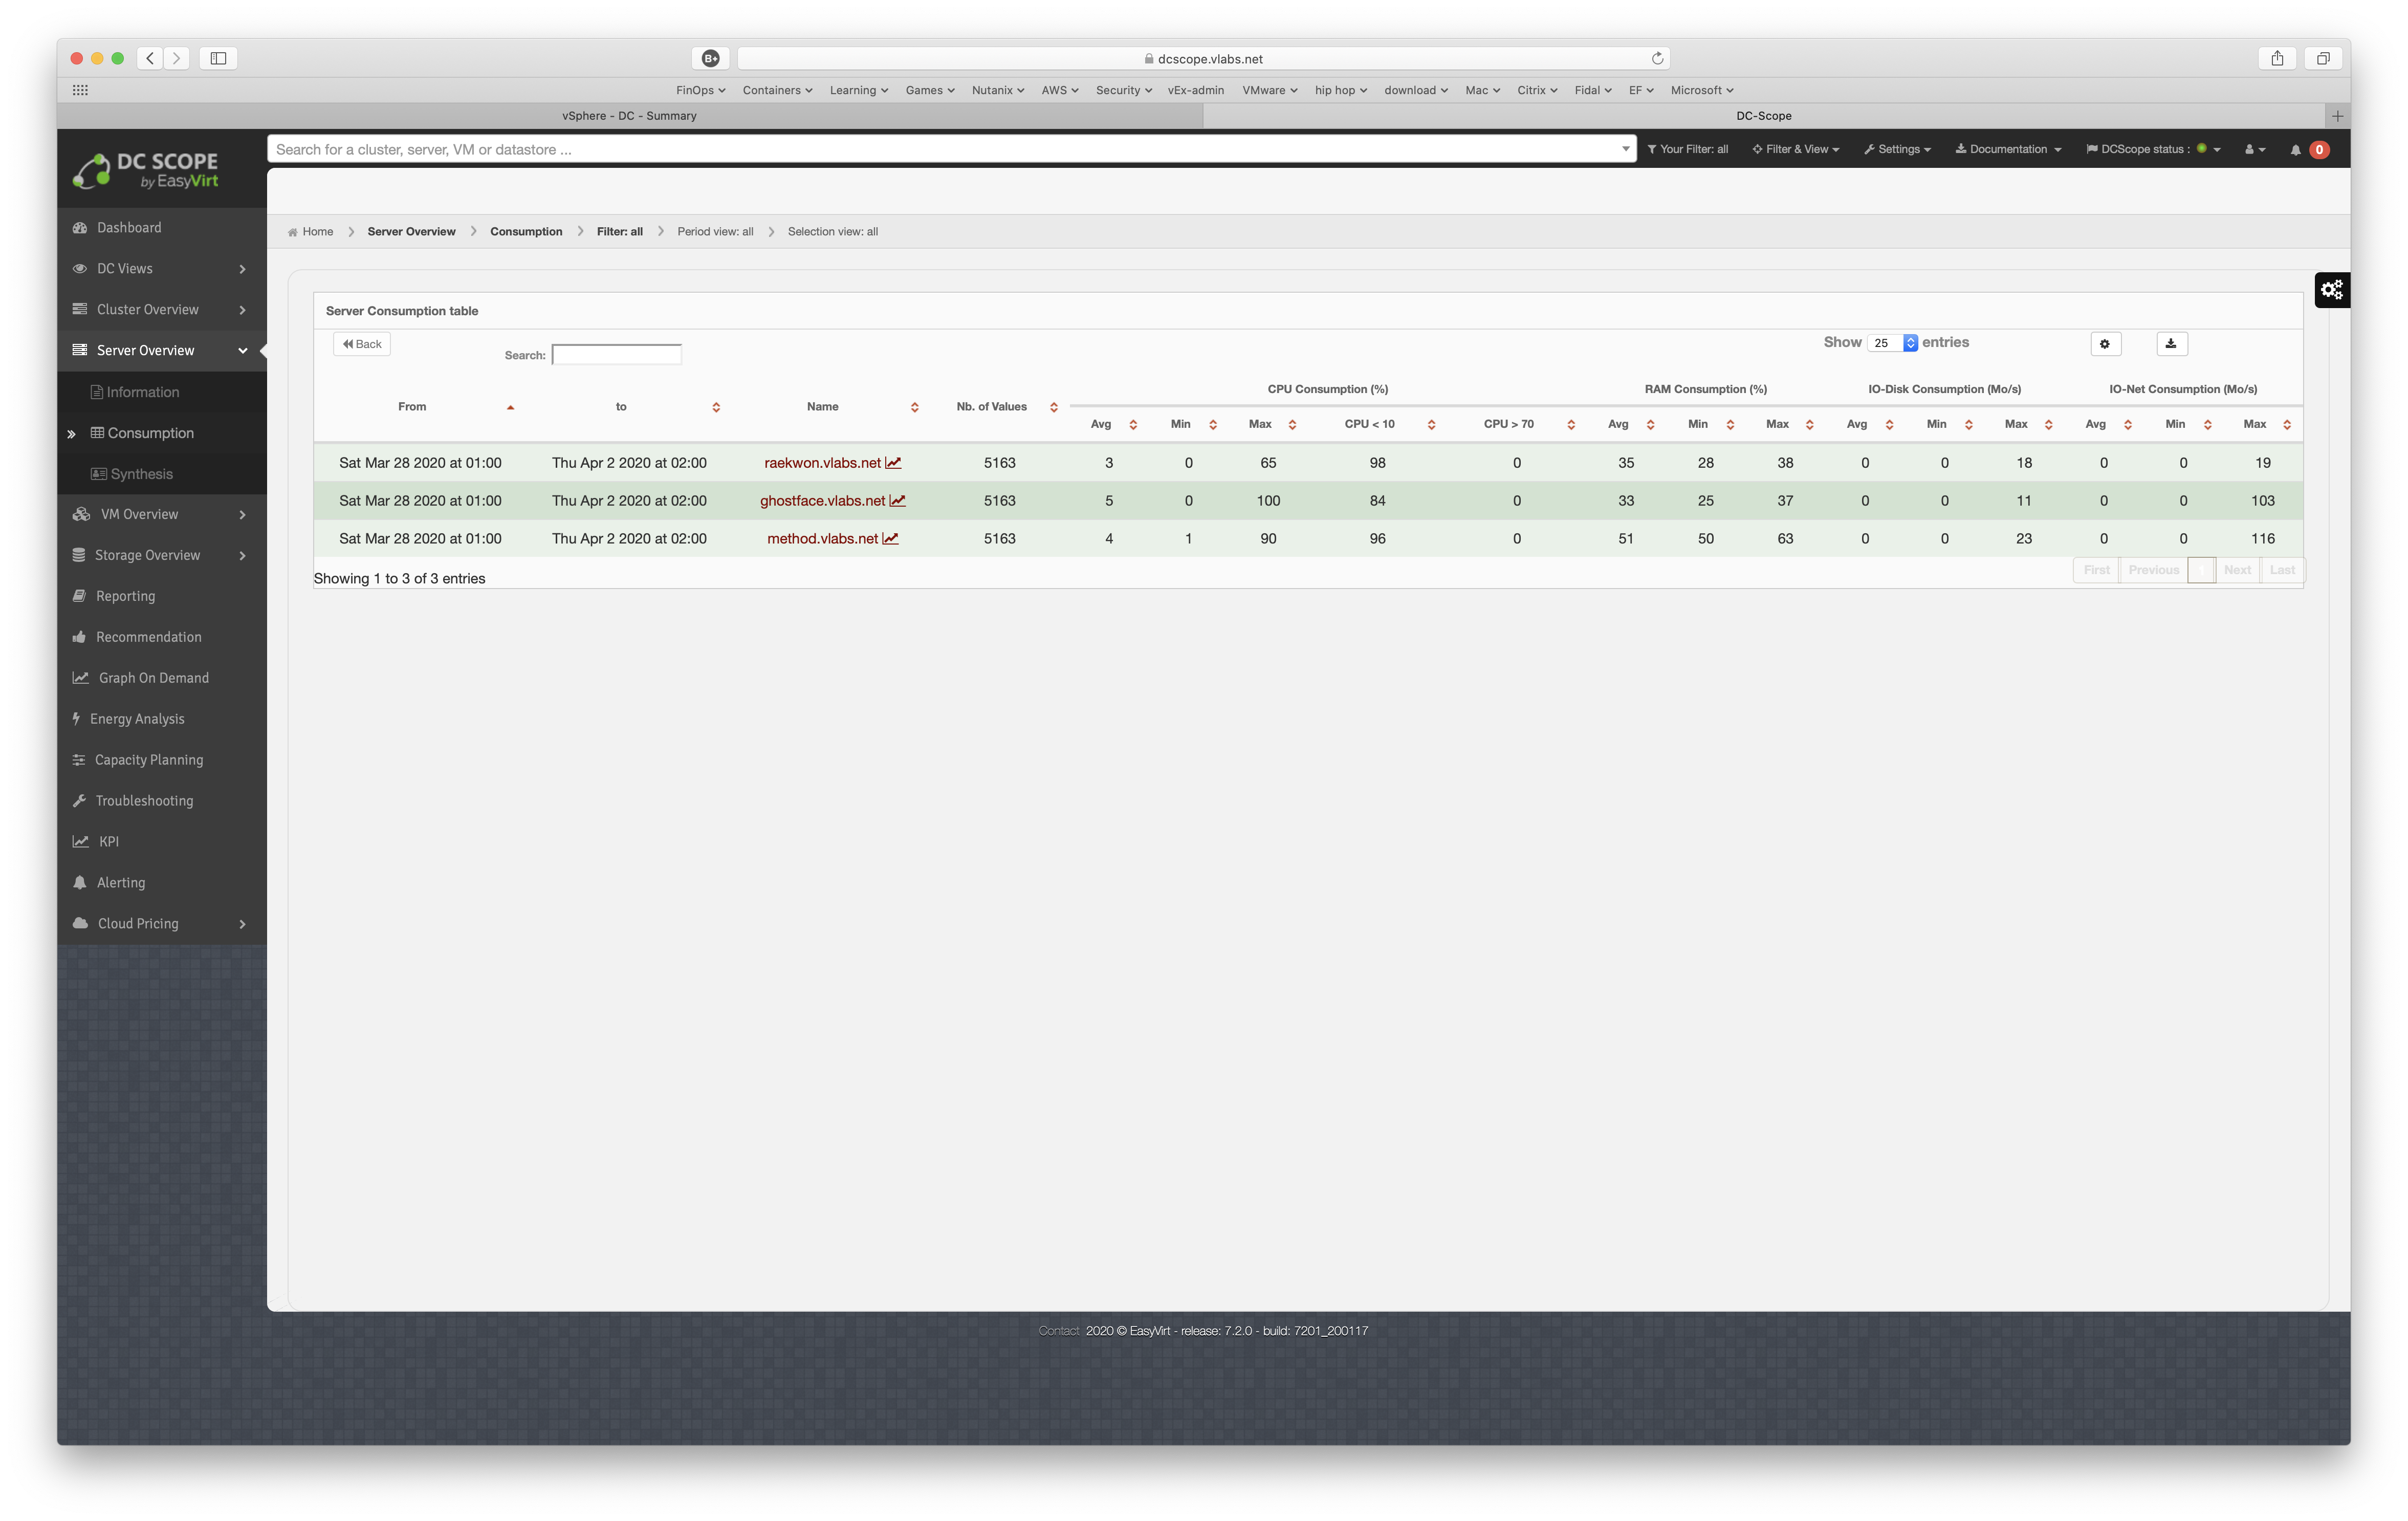2408x1521 pixels.
Task: Click the raekwon.vlabs.net link
Action: [822, 463]
